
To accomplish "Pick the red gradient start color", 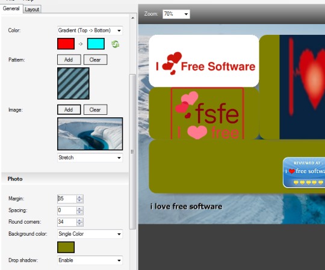I will [x=66, y=44].
